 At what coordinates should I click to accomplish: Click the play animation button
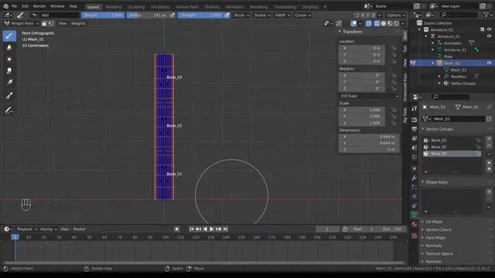pos(211,229)
